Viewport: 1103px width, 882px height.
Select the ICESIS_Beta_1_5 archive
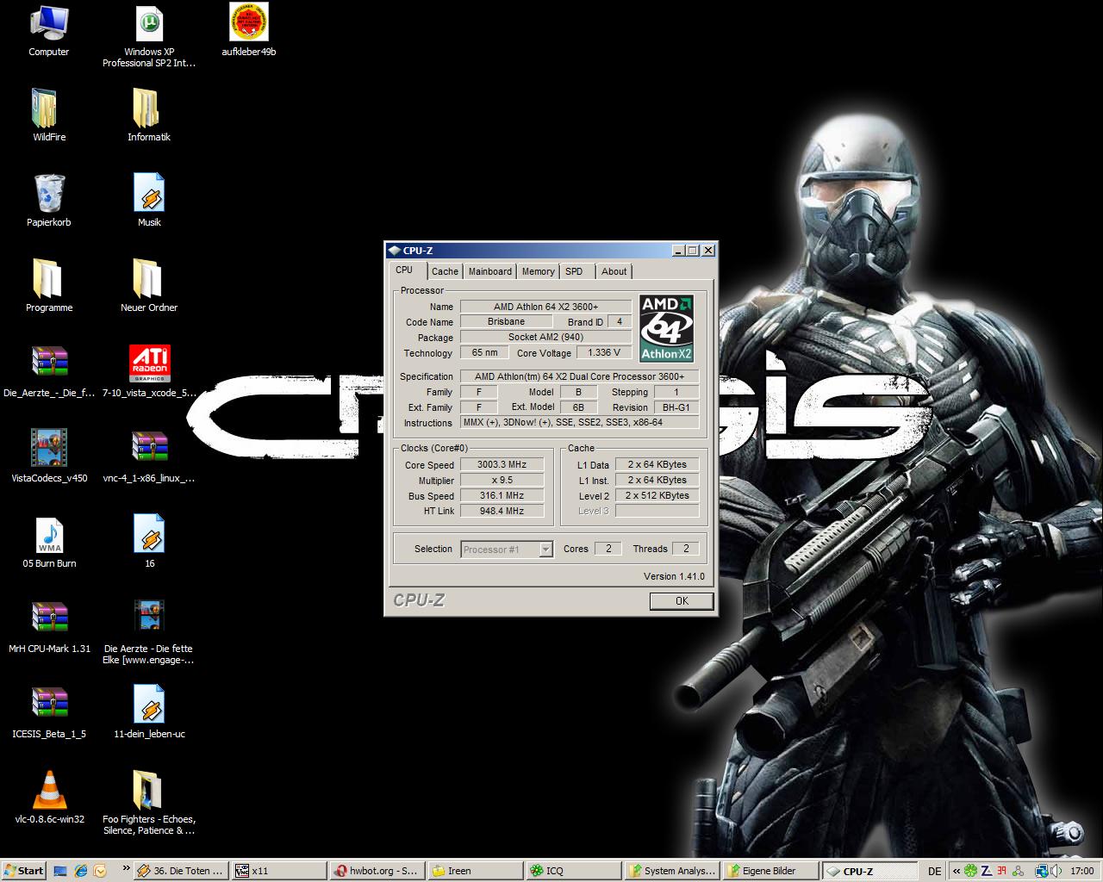pyautogui.click(x=49, y=712)
